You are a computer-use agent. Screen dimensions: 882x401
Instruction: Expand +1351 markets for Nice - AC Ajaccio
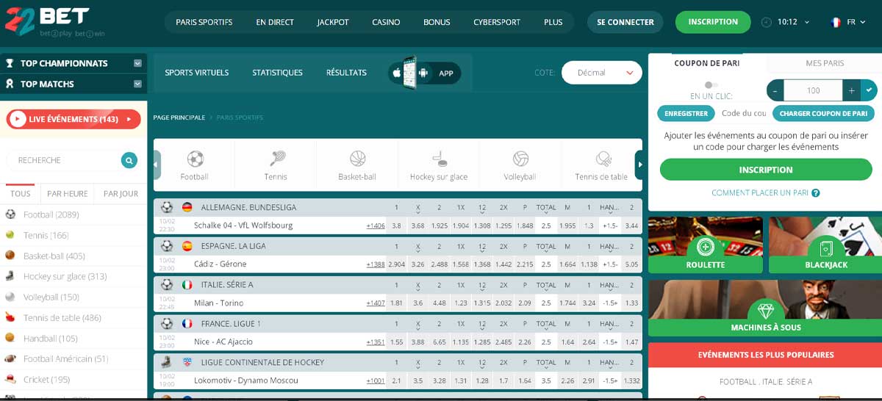376,342
